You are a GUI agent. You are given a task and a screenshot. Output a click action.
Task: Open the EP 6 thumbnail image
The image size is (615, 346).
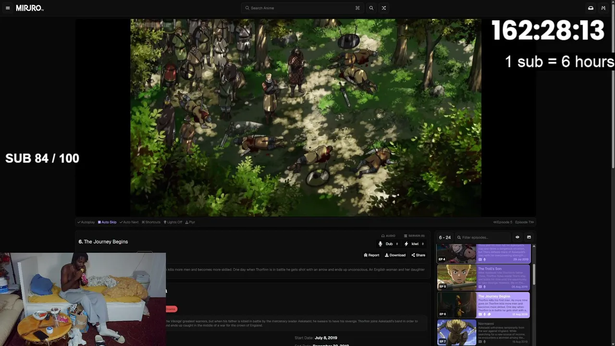(x=456, y=305)
